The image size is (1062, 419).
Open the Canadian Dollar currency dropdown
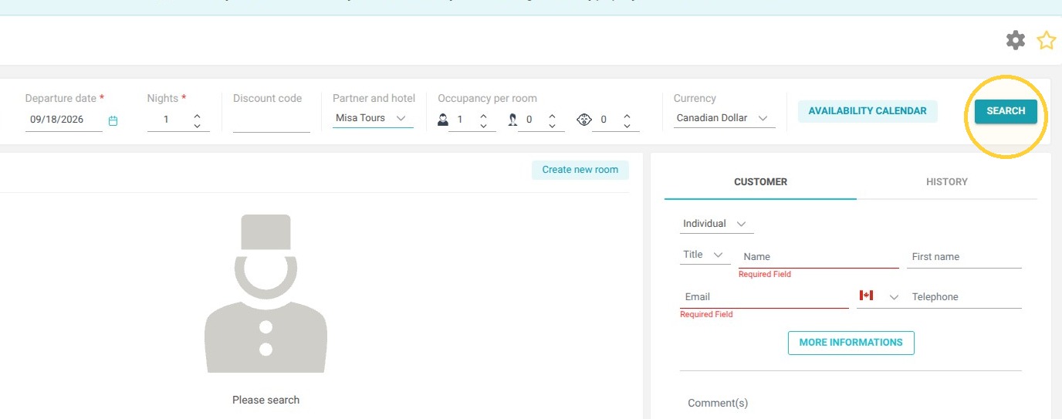click(x=724, y=118)
